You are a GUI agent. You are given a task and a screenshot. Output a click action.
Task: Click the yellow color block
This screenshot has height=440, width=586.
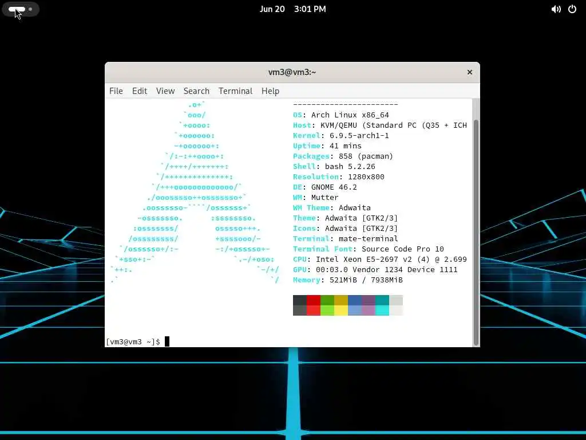(x=341, y=305)
